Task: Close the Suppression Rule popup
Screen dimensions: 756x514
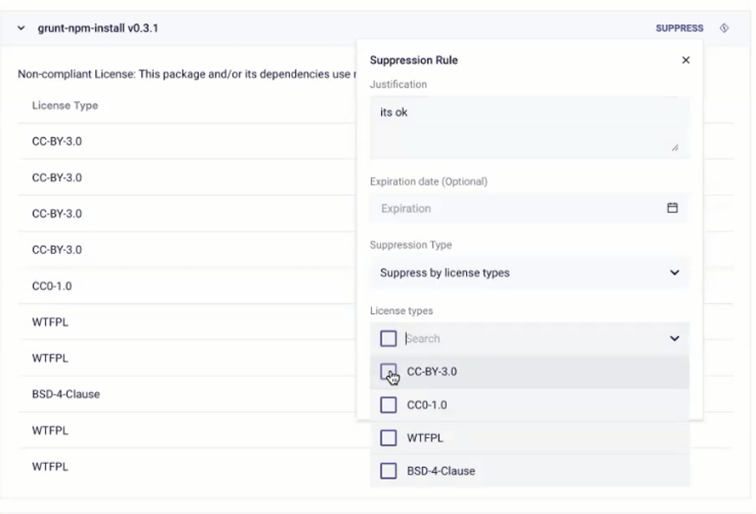Action: point(686,60)
